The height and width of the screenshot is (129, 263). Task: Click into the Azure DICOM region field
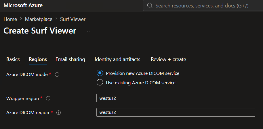(x=176, y=112)
